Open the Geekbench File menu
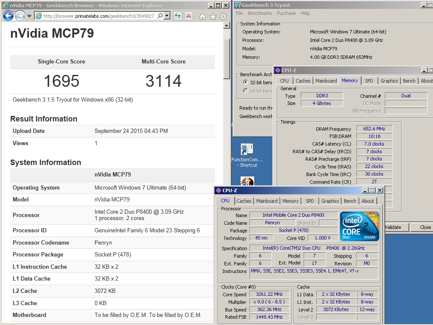This screenshot has width=433, height=325. point(239,13)
